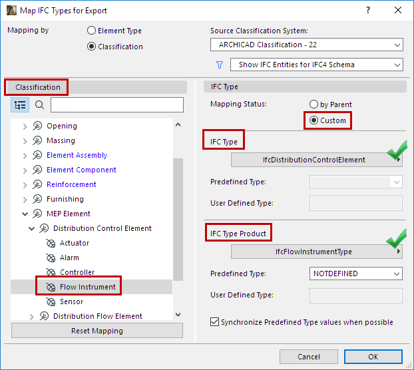
Task: Select the Furnishing tree row
Action: (x=91, y=199)
